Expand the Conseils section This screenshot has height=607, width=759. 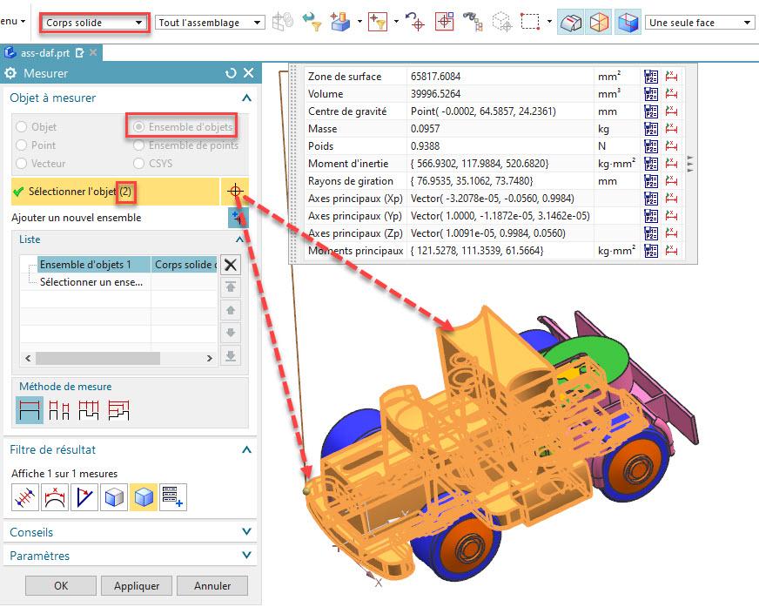pos(131,532)
